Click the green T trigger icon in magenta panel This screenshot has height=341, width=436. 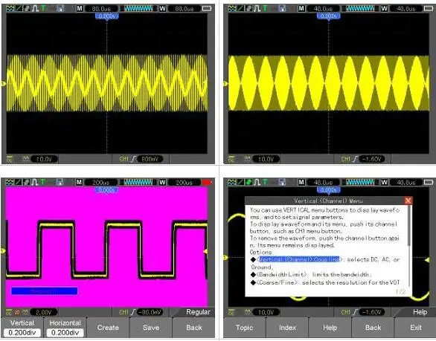pos(42,182)
